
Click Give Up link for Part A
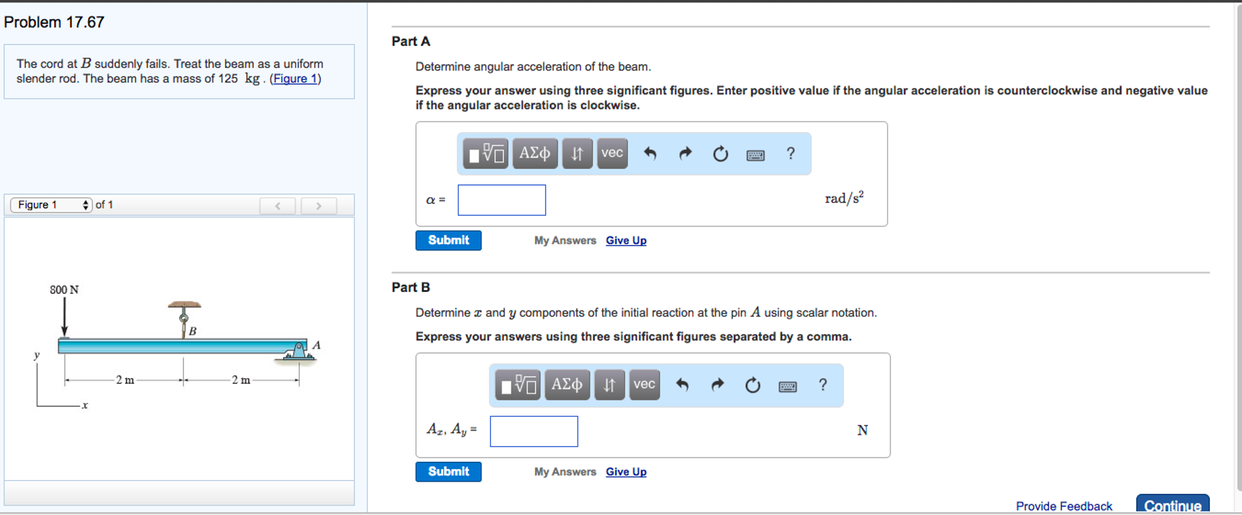tap(626, 241)
